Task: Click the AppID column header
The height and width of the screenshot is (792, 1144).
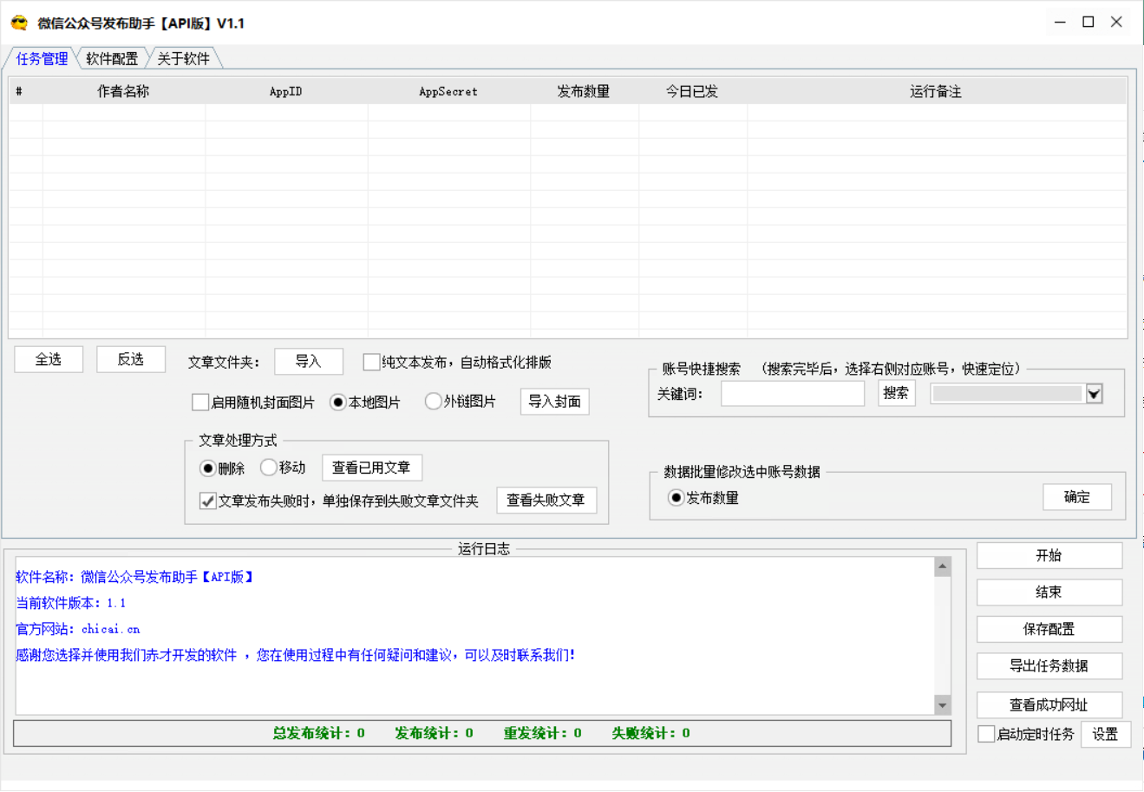Action: [285, 91]
